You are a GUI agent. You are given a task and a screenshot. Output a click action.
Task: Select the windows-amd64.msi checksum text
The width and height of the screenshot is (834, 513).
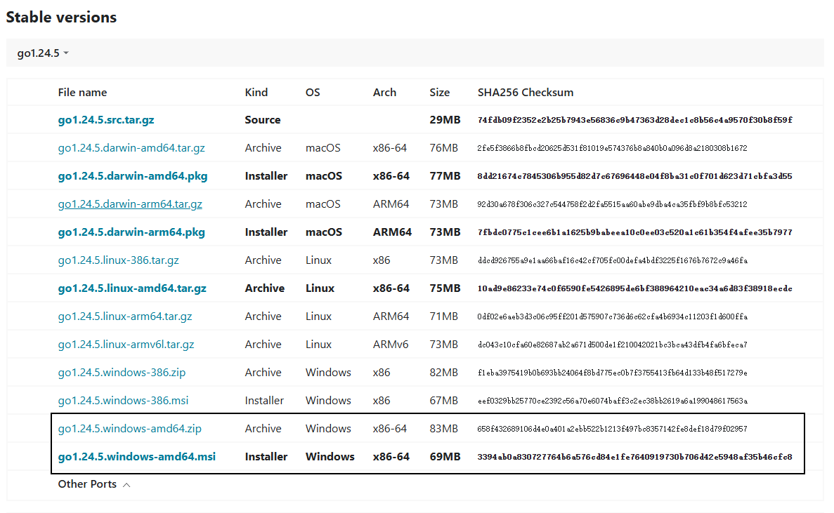point(634,457)
